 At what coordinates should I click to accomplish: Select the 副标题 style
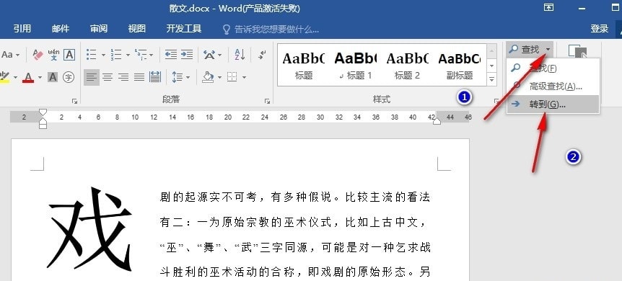[x=460, y=66]
